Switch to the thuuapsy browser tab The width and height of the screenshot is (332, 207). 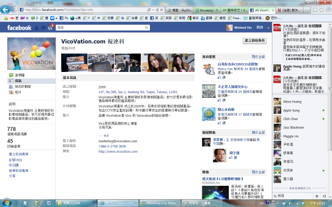tap(207, 10)
